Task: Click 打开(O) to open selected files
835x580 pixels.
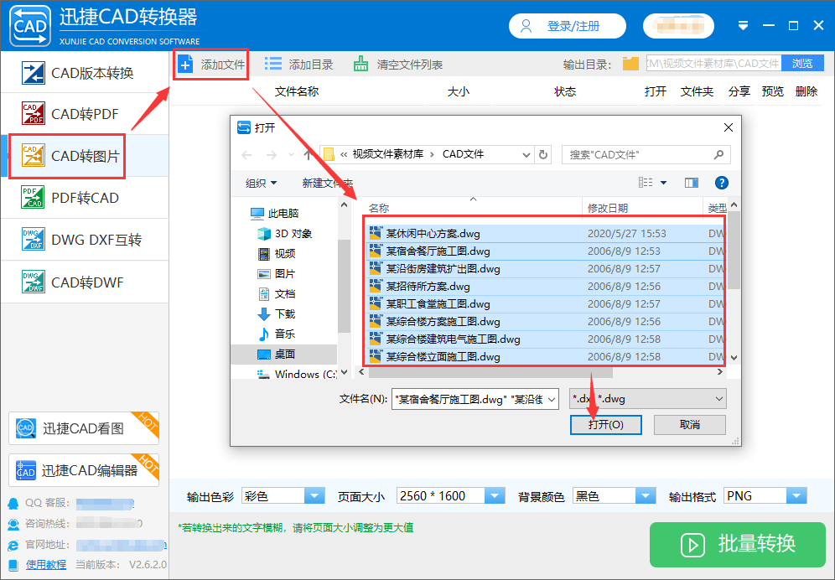Action: click(x=605, y=424)
